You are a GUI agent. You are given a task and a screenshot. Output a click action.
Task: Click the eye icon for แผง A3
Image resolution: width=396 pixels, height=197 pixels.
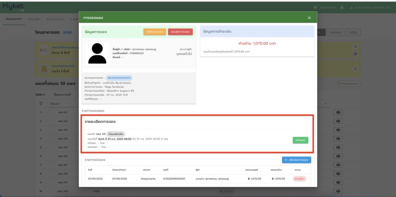(338, 130)
